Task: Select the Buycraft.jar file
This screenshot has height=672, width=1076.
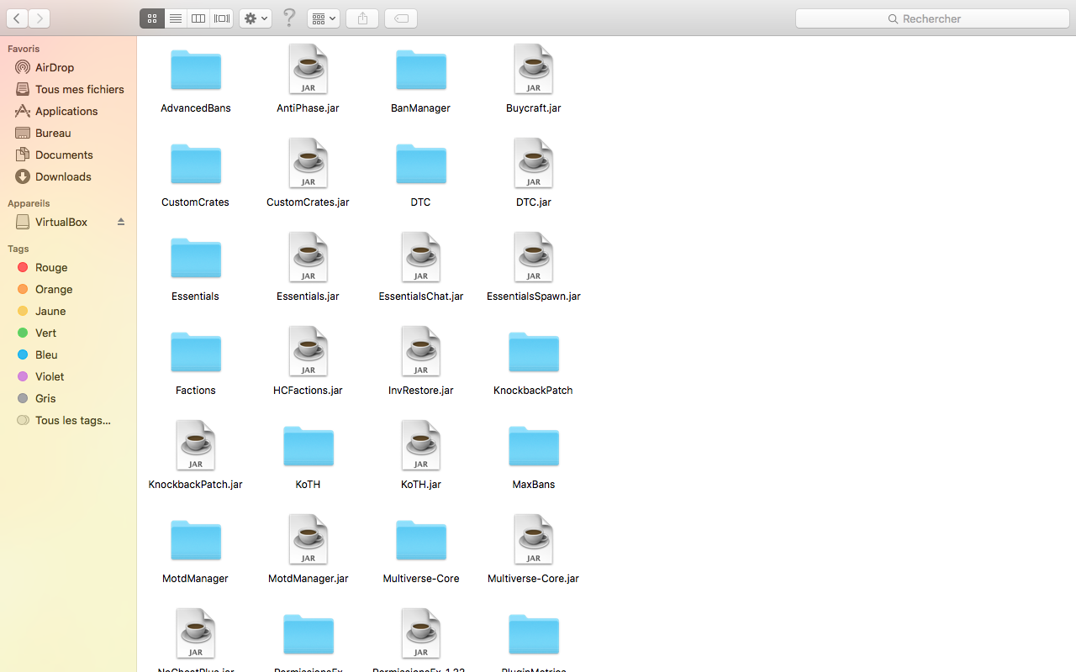Action: [534, 80]
